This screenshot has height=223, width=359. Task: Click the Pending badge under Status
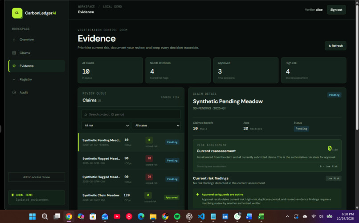[301, 129]
